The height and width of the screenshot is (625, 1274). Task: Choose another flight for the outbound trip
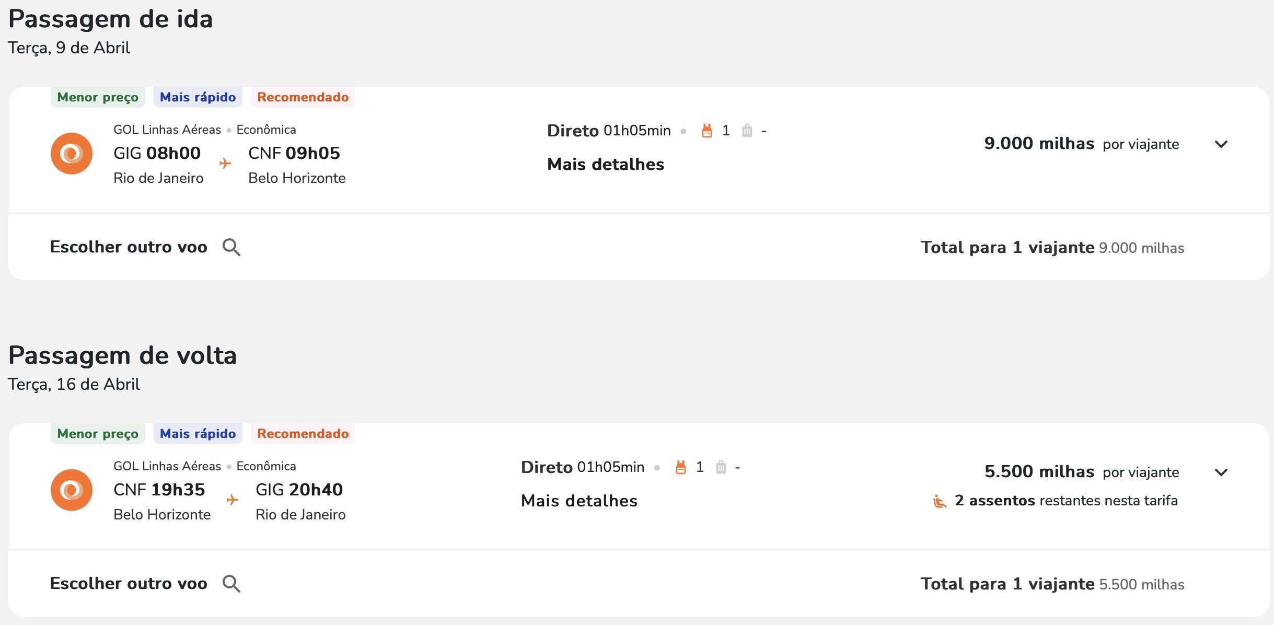[129, 247]
